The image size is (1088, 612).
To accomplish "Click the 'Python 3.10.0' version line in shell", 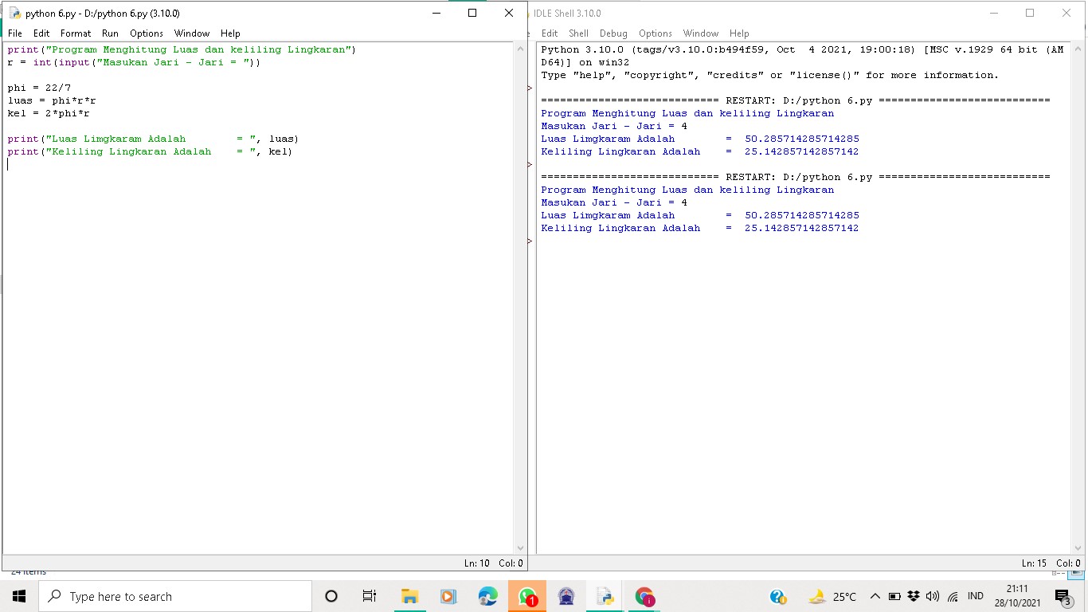I will (802, 49).
